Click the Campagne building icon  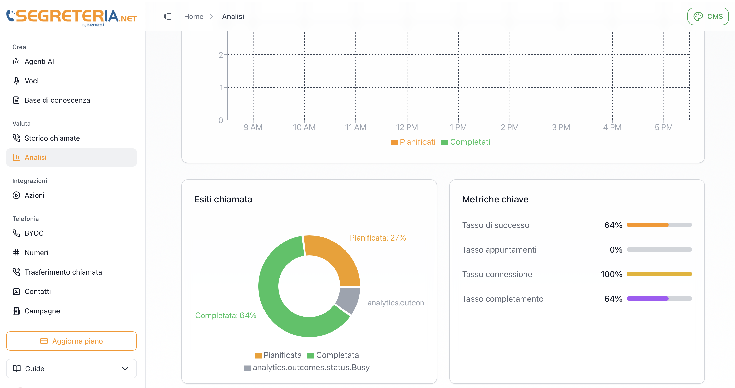pyautogui.click(x=16, y=311)
